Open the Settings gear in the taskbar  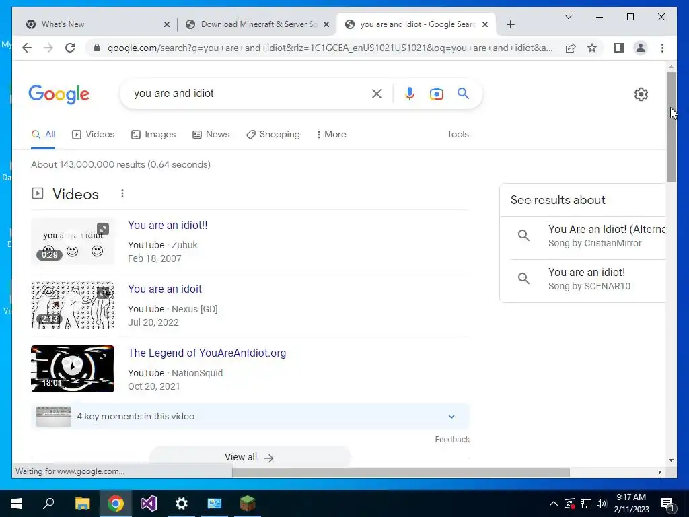(x=182, y=504)
